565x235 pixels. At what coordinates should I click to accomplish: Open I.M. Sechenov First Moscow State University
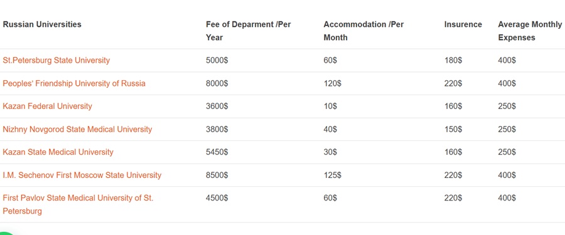[x=82, y=175]
